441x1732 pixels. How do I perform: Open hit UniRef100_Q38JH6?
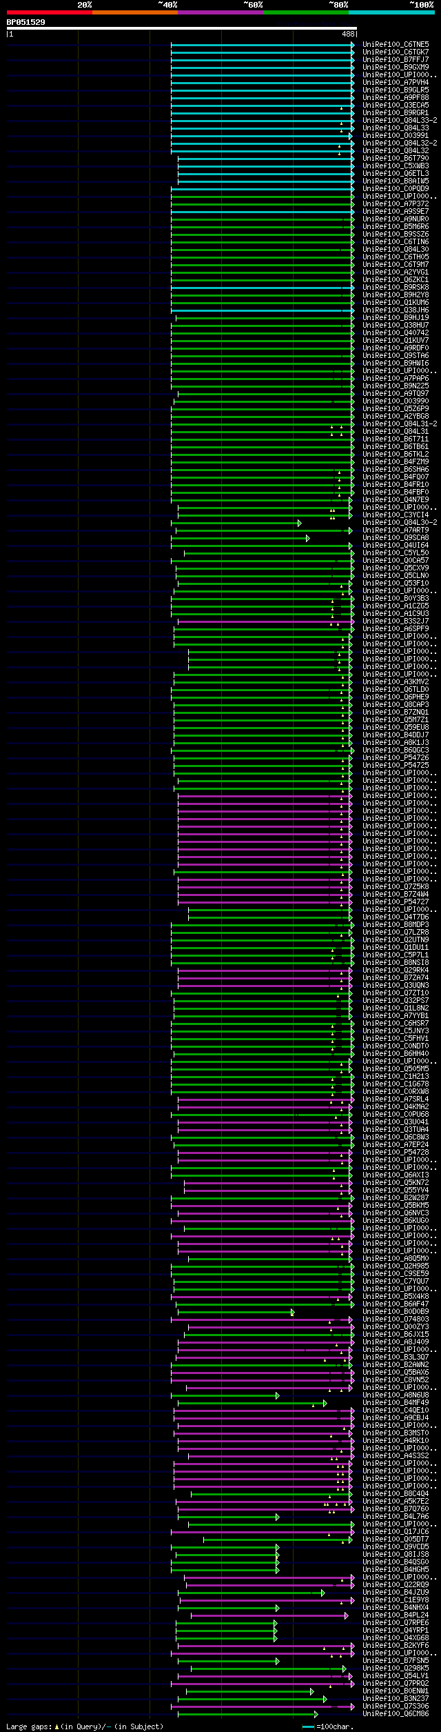click(x=396, y=310)
